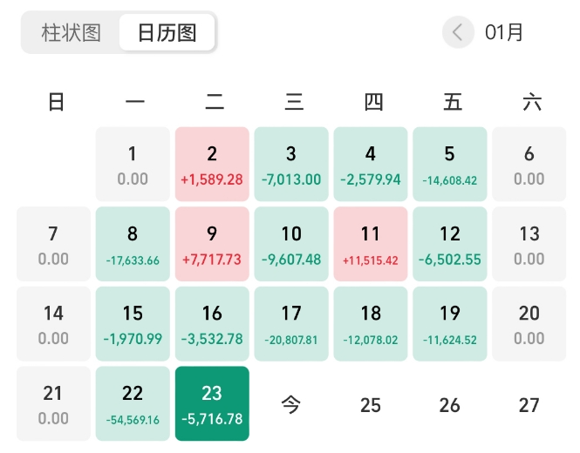Select day 17 cell with -20,807.81
The width and height of the screenshot is (580, 453).
291,324
